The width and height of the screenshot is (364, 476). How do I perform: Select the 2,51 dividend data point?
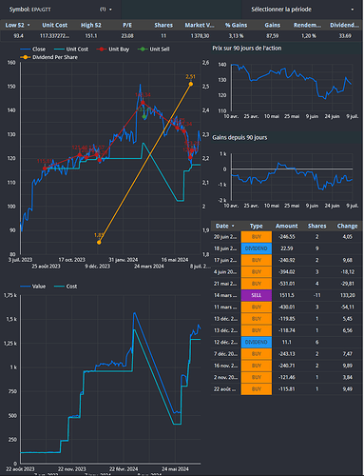[x=191, y=84]
